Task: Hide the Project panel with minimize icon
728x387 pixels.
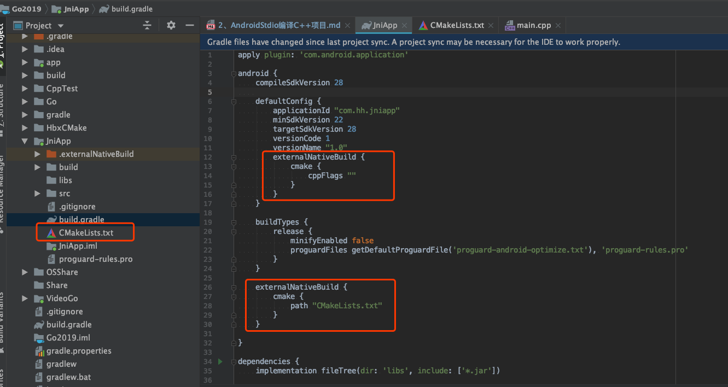Action: [x=190, y=25]
